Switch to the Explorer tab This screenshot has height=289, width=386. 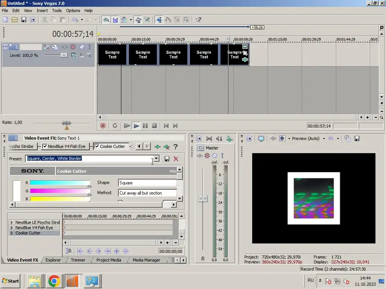tap(53, 260)
